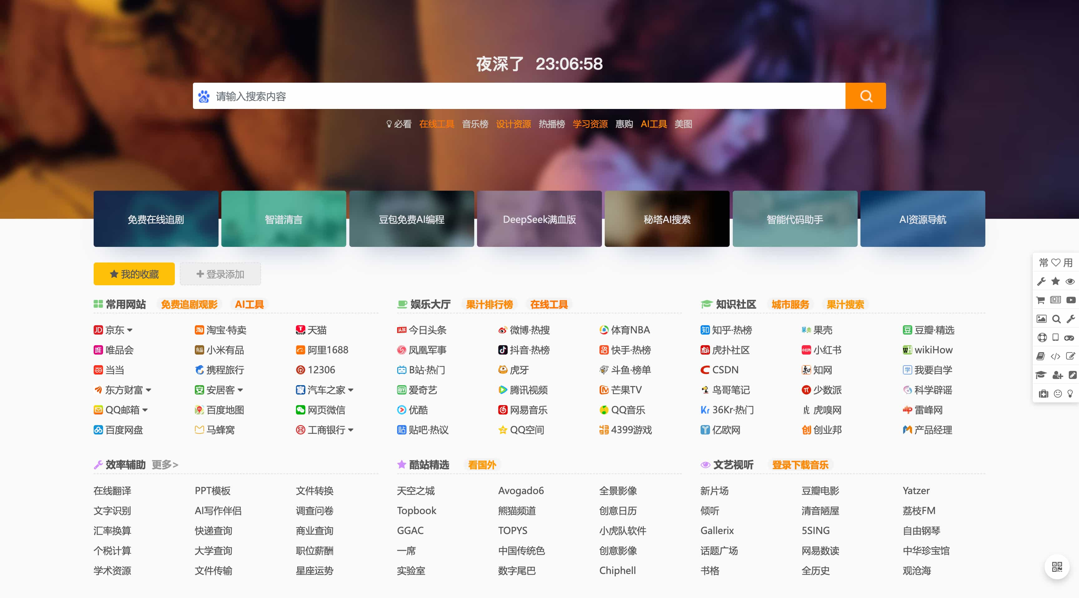
Task: Expand the 汽车之家 dropdown arrow
Action: point(351,390)
